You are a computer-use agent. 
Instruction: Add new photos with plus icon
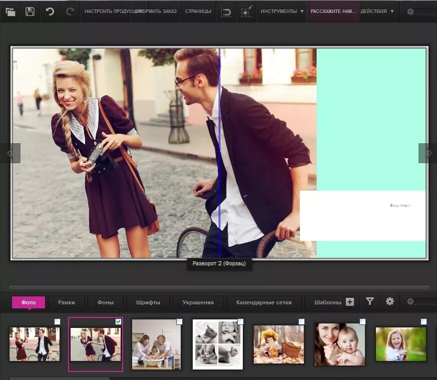tap(350, 302)
